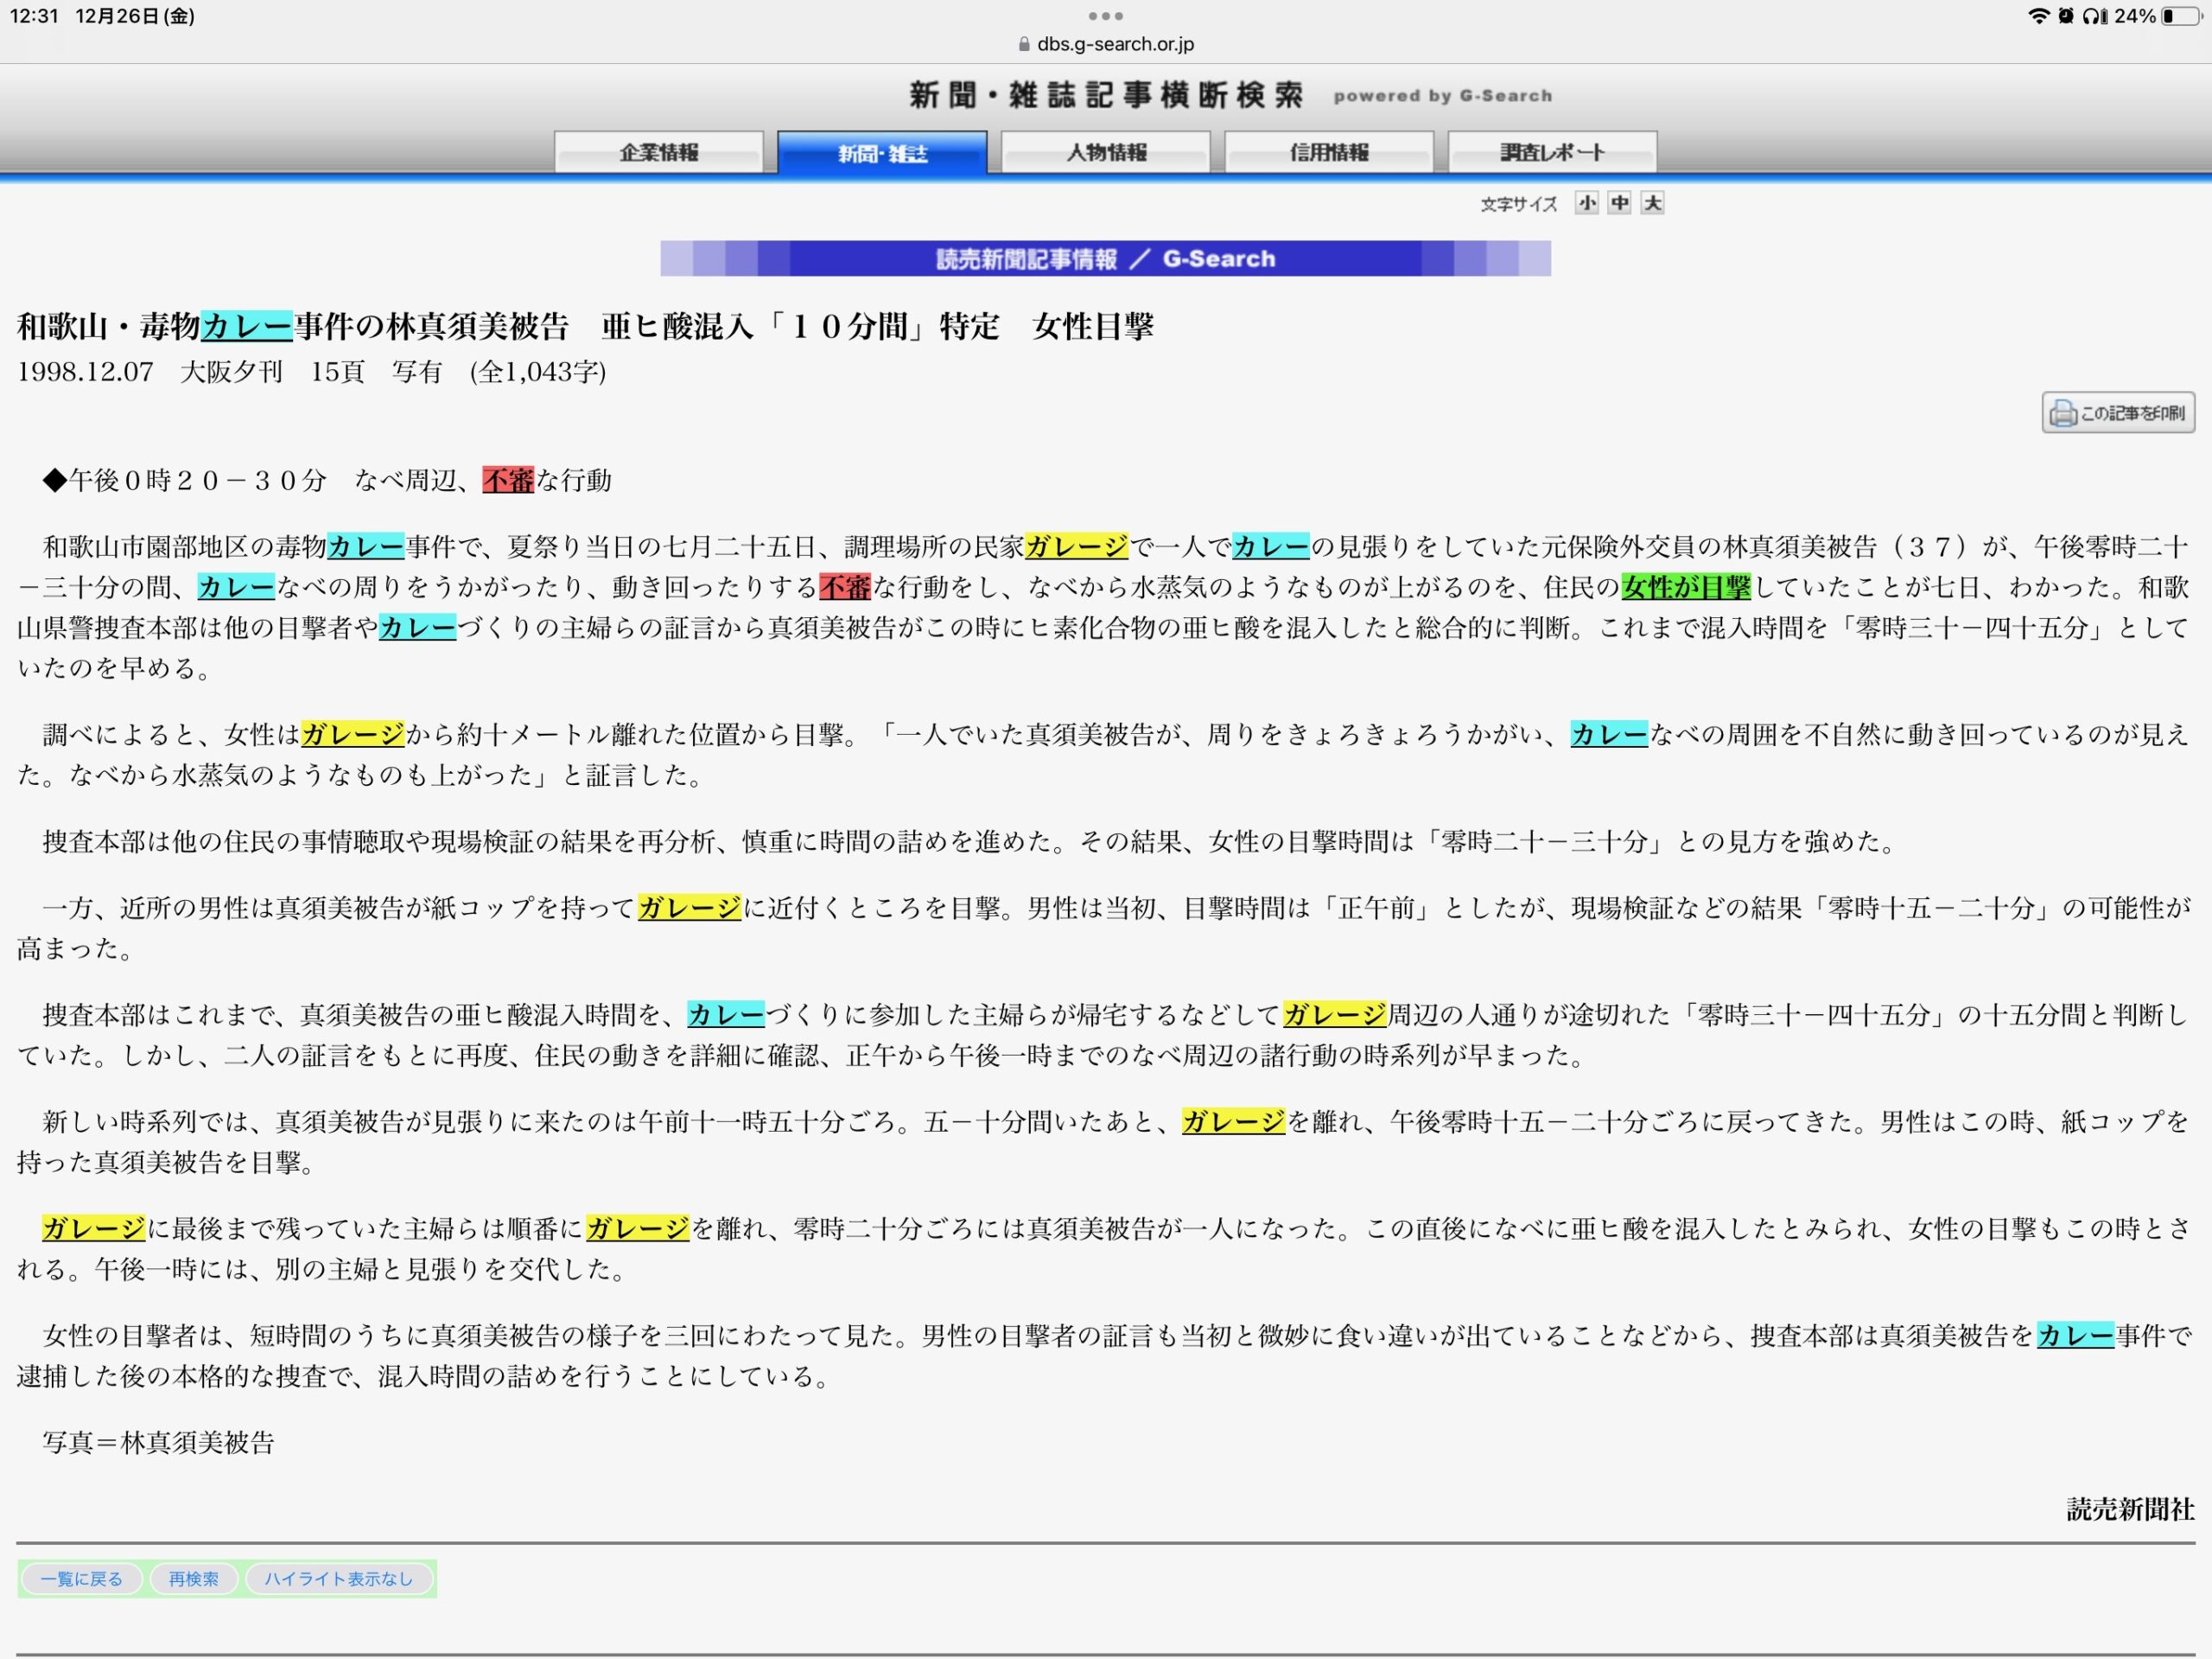Click the 読売新聞記事情報 / G-Search banner
The width and height of the screenshot is (2212, 1659).
(1105, 259)
